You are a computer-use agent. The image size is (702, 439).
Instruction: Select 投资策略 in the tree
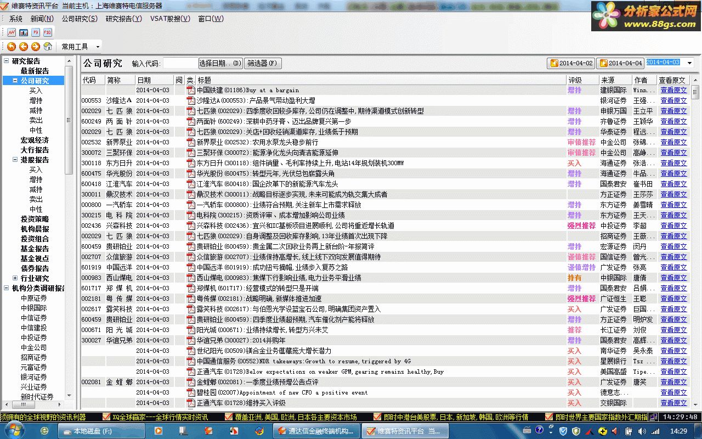(35, 219)
